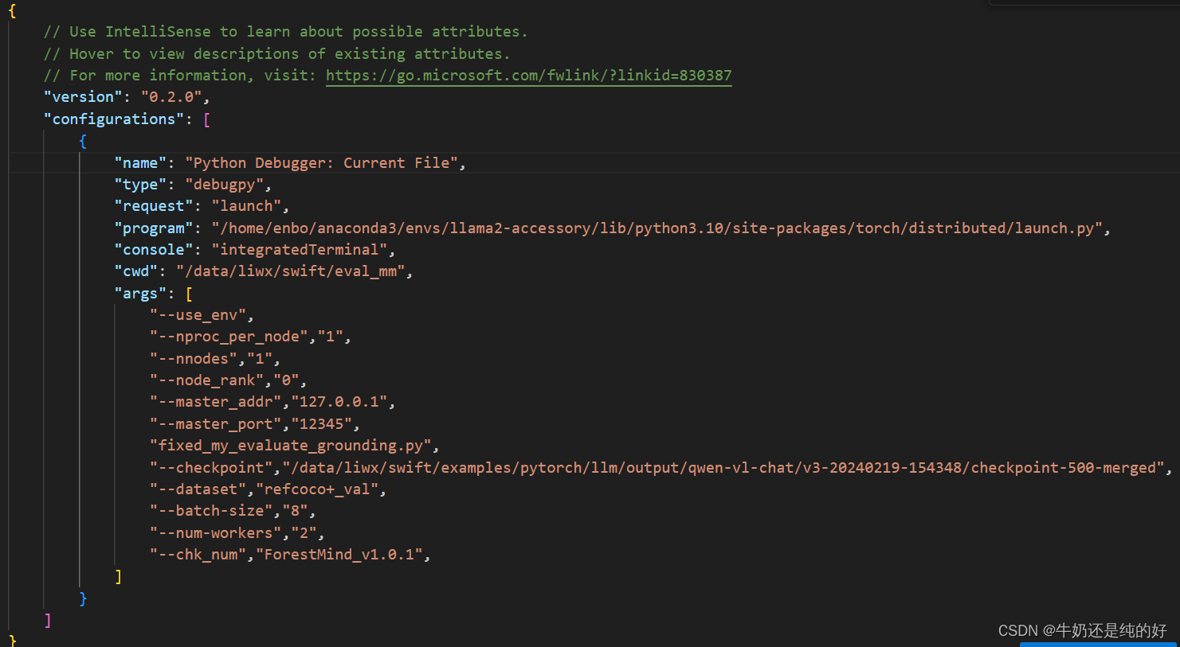Click the master_addr value "127.0.0.1"
The height and width of the screenshot is (647, 1180).
coord(341,401)
